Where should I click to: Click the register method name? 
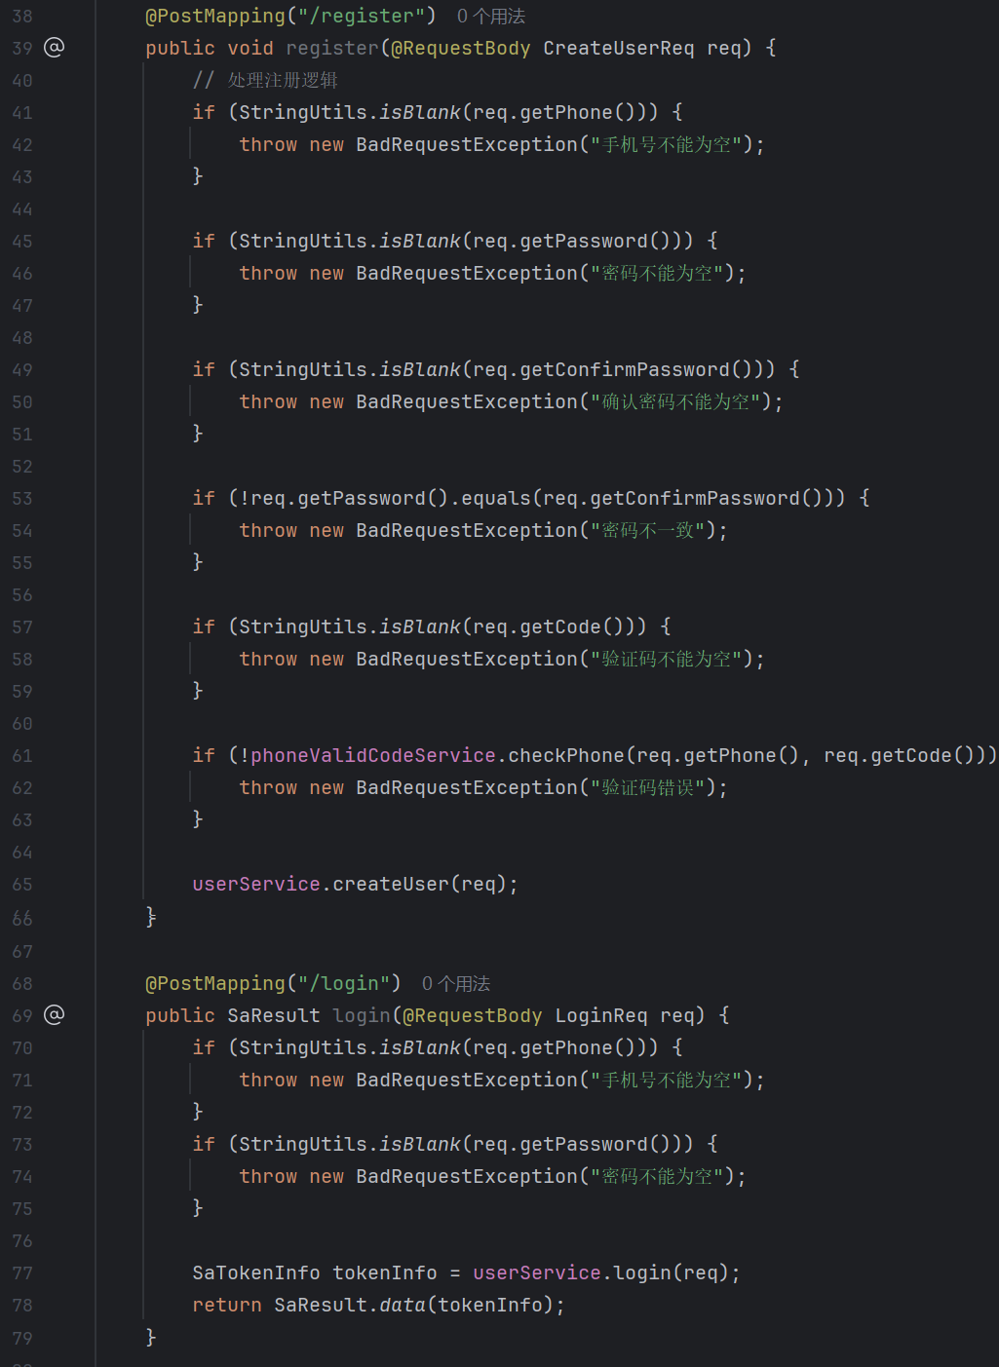[332, 48]
